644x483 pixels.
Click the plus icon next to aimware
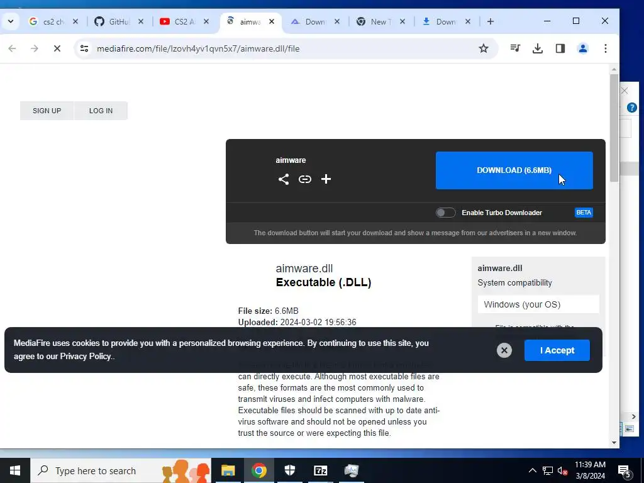click(x=326, y=179)
